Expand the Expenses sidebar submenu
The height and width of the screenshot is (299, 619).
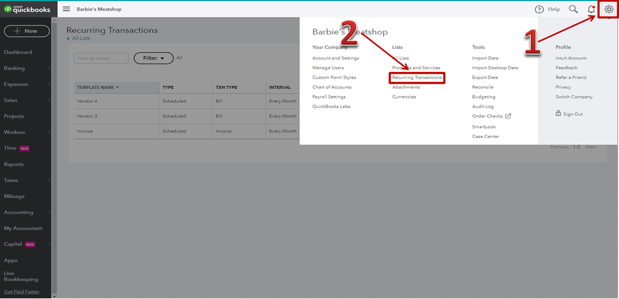[x=50, y=84]
